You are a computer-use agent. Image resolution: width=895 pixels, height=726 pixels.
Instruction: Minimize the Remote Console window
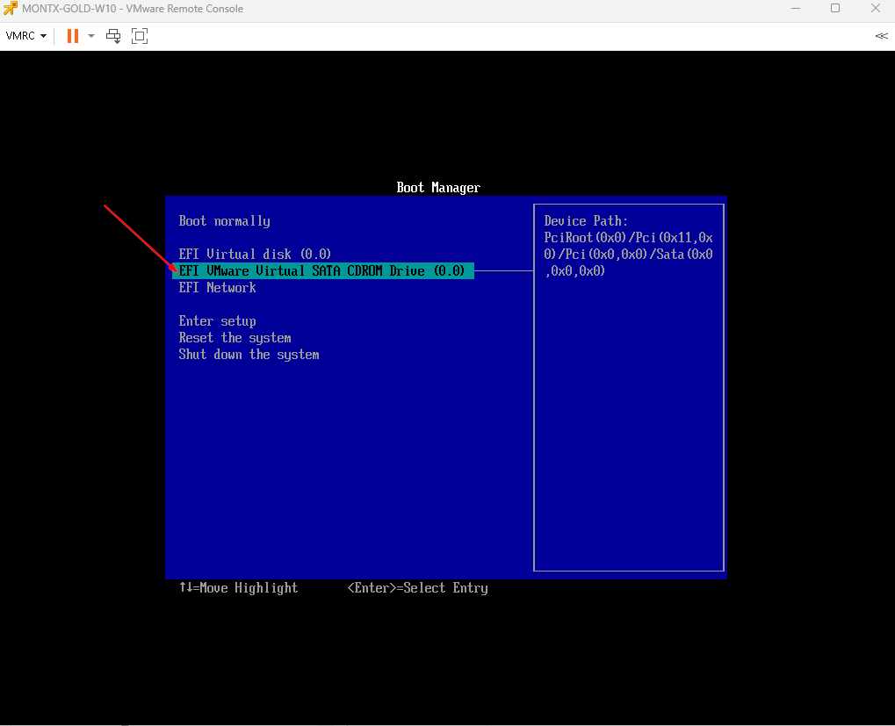(795, 9)
